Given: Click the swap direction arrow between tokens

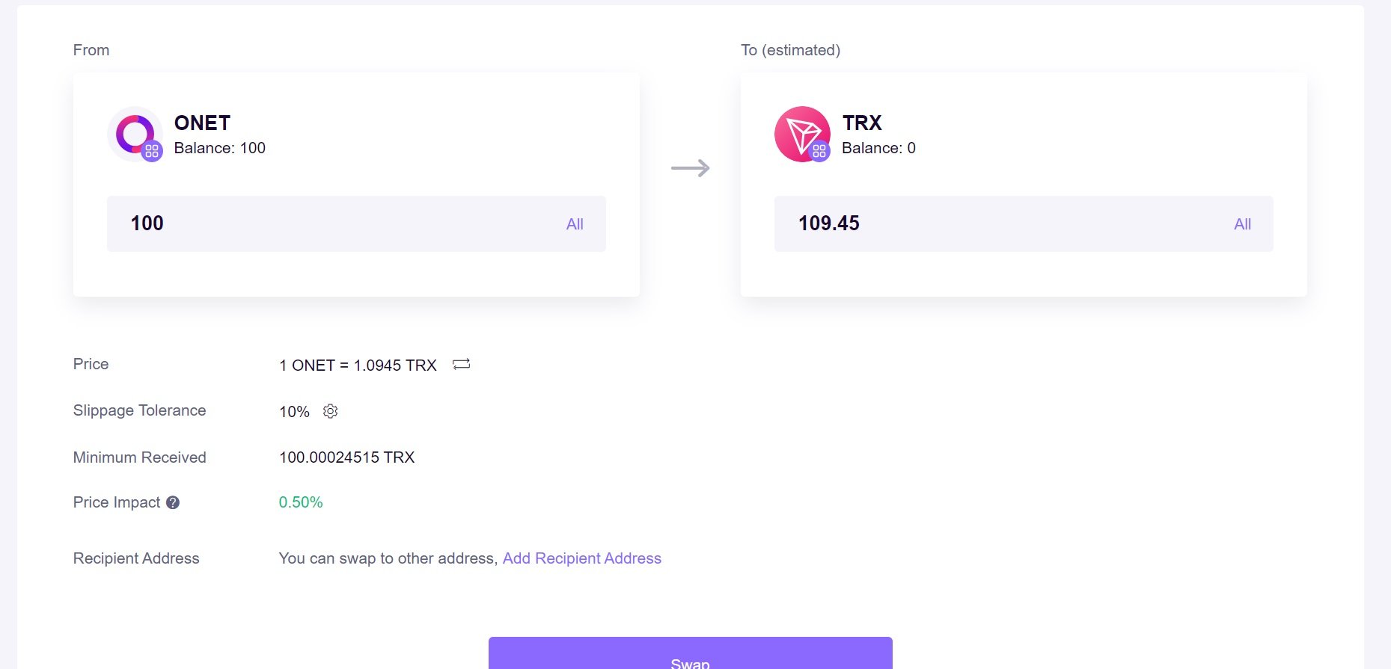Looking at the screenshot, I should [690, 168].
